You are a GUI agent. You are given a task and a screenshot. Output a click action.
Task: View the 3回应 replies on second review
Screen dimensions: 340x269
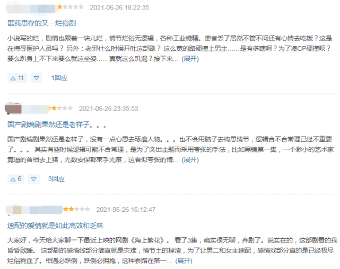(x=56, y=179)
